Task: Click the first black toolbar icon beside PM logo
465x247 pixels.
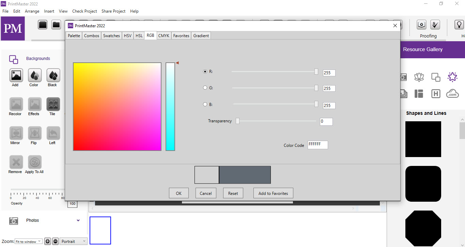Action: 43,25
